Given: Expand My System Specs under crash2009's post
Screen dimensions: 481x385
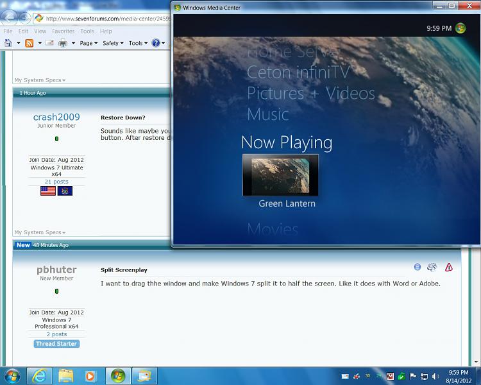Looking at the screenshot, I should point(40,232).
